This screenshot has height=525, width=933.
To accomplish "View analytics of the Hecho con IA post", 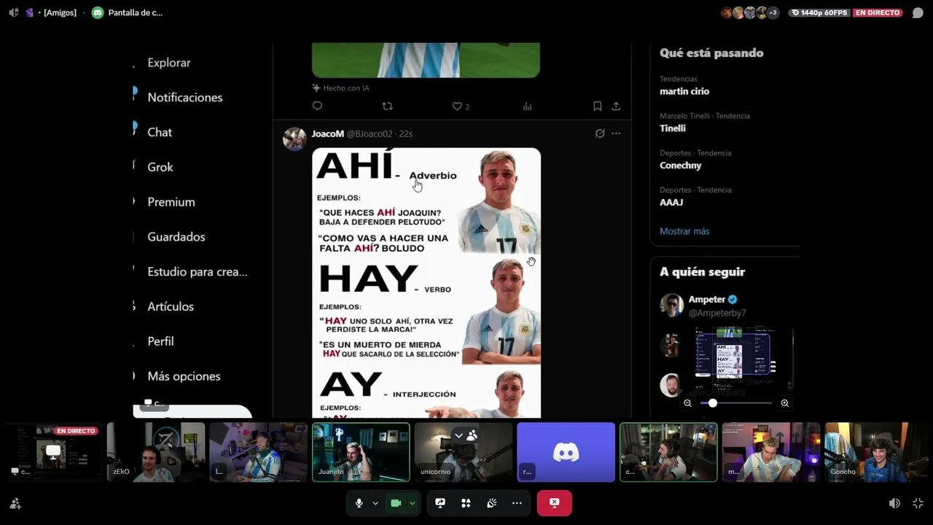I will (x=527, y=106).
